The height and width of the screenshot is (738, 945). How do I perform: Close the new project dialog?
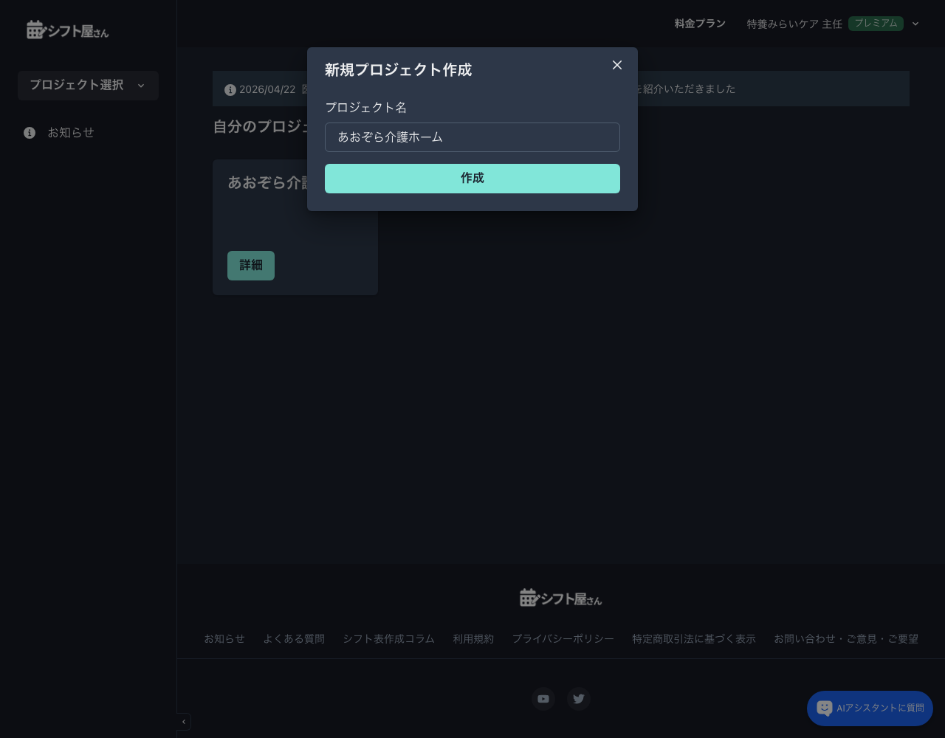click(x=617, y=65)
